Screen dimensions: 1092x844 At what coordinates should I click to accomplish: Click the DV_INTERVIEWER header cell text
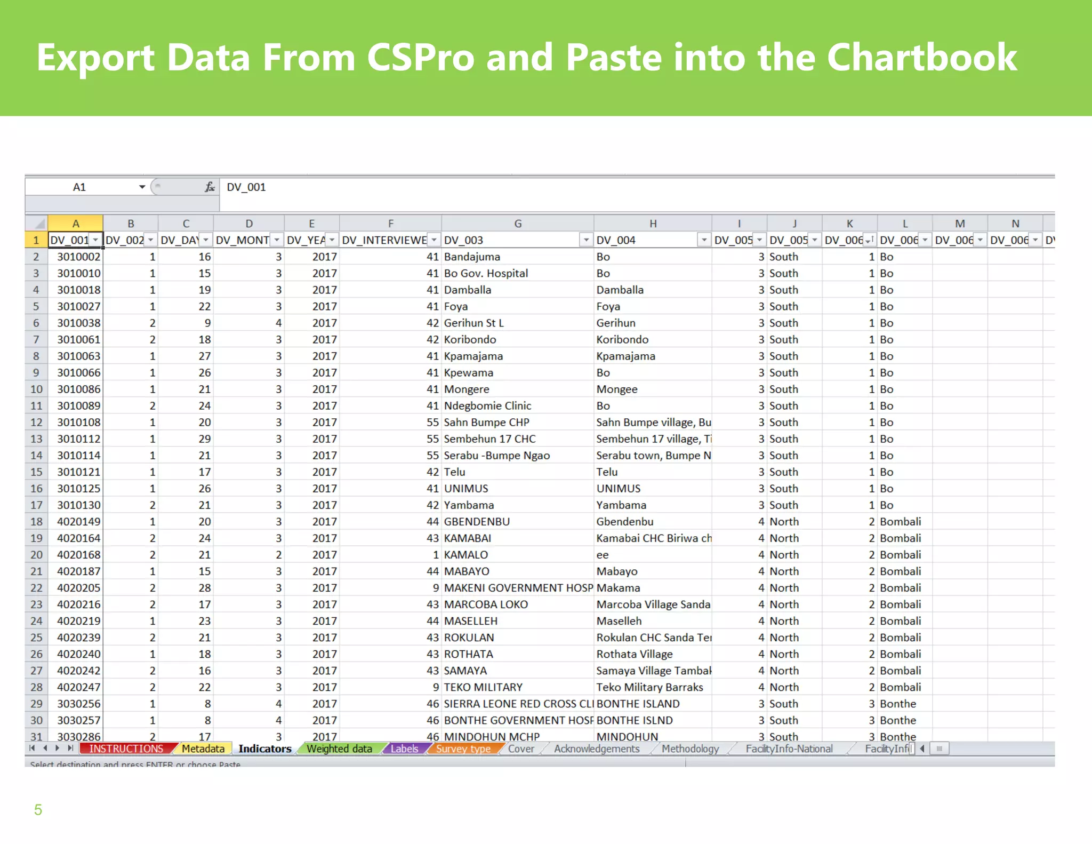pos(384,240)
